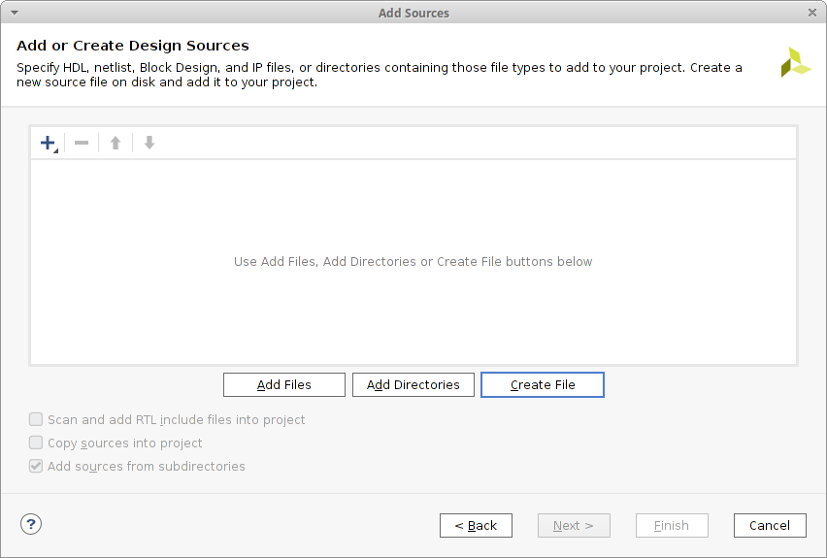Click the minus icon to remove source

(x=82, y=143)
